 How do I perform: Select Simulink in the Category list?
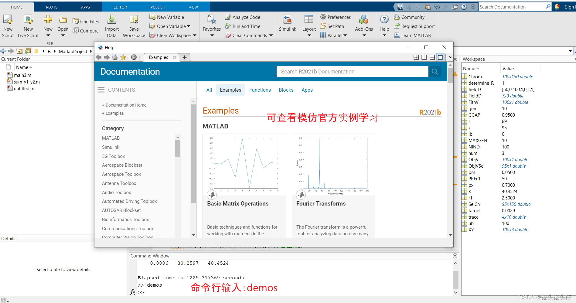(111, 147)
